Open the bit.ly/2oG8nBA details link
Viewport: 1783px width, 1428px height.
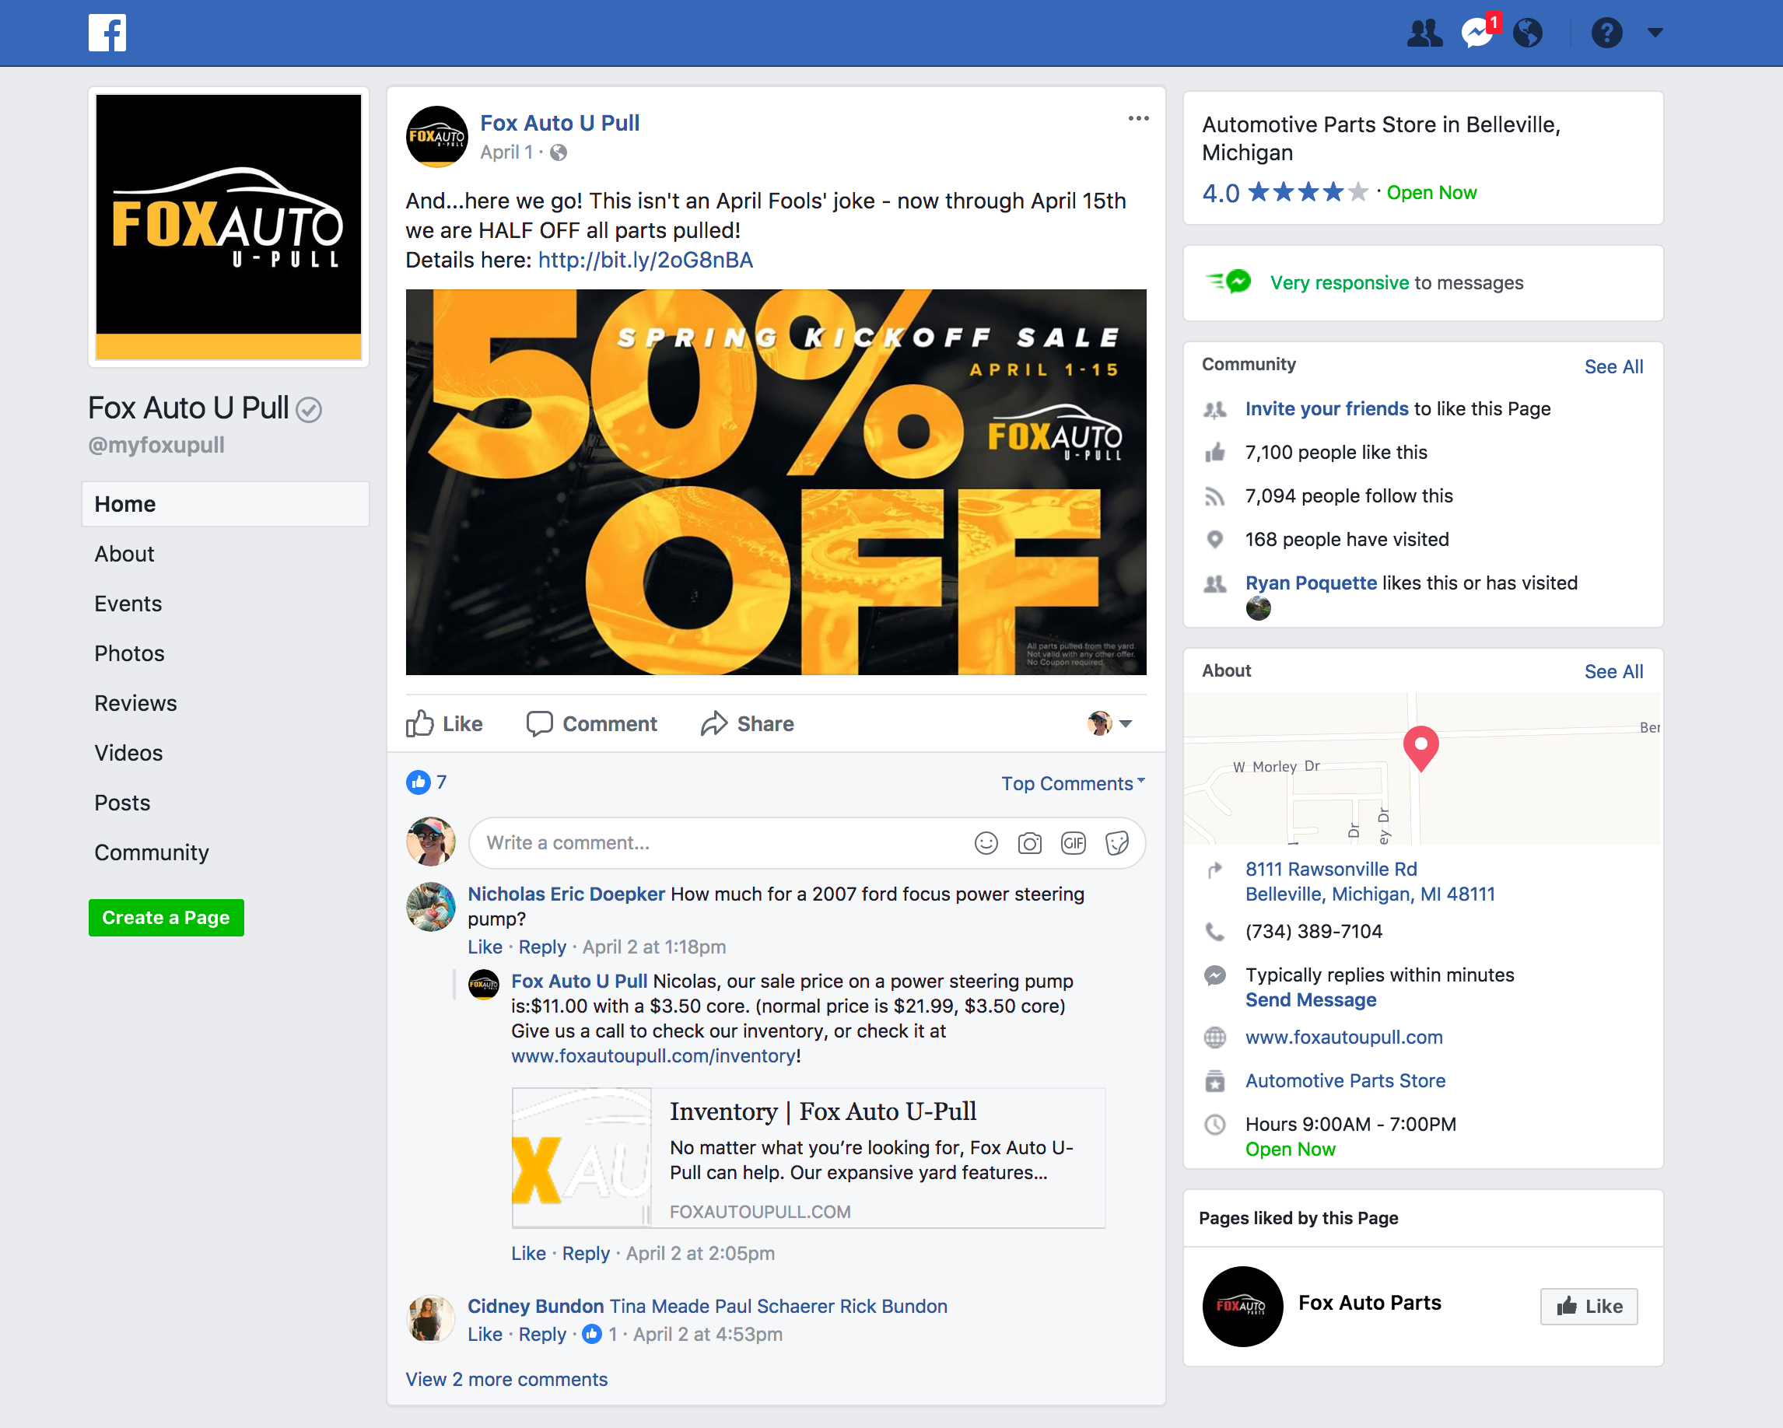(646, 260)
